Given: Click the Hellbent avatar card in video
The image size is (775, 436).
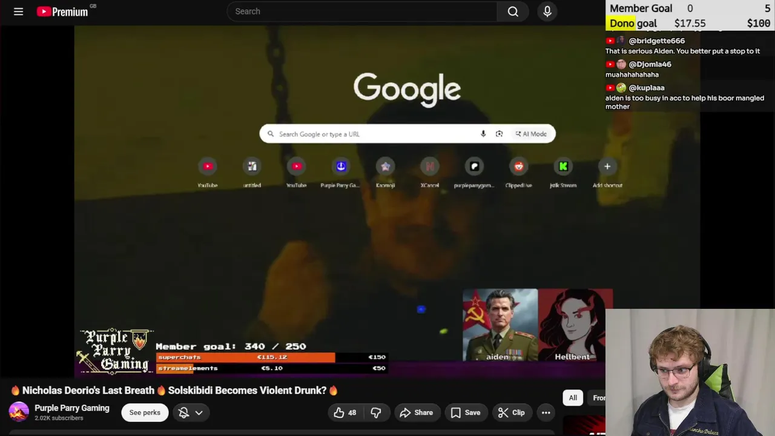Looking at the screenshot, I should 575,325.
